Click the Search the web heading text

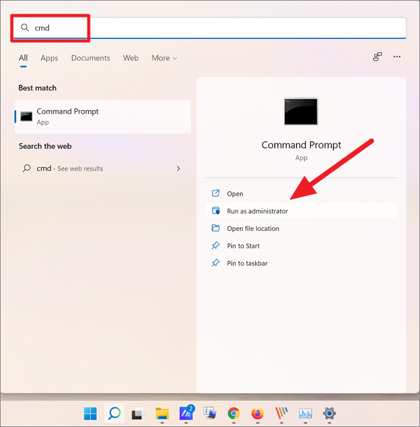tap(45, 146)
